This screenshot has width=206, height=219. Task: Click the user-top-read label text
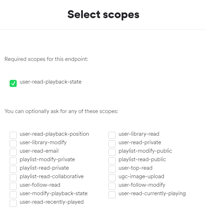pos(135,168)
